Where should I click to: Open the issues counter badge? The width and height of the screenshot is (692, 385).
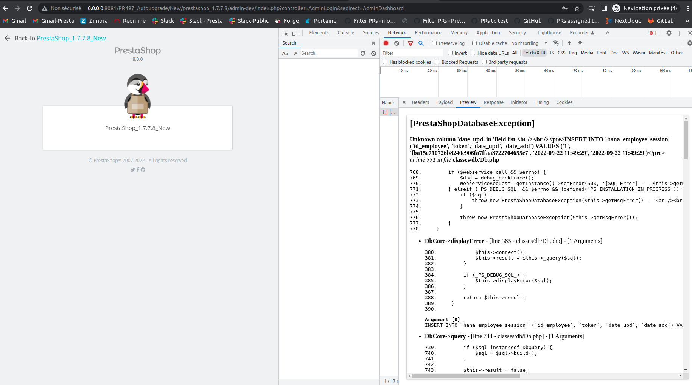pos(653,33)
